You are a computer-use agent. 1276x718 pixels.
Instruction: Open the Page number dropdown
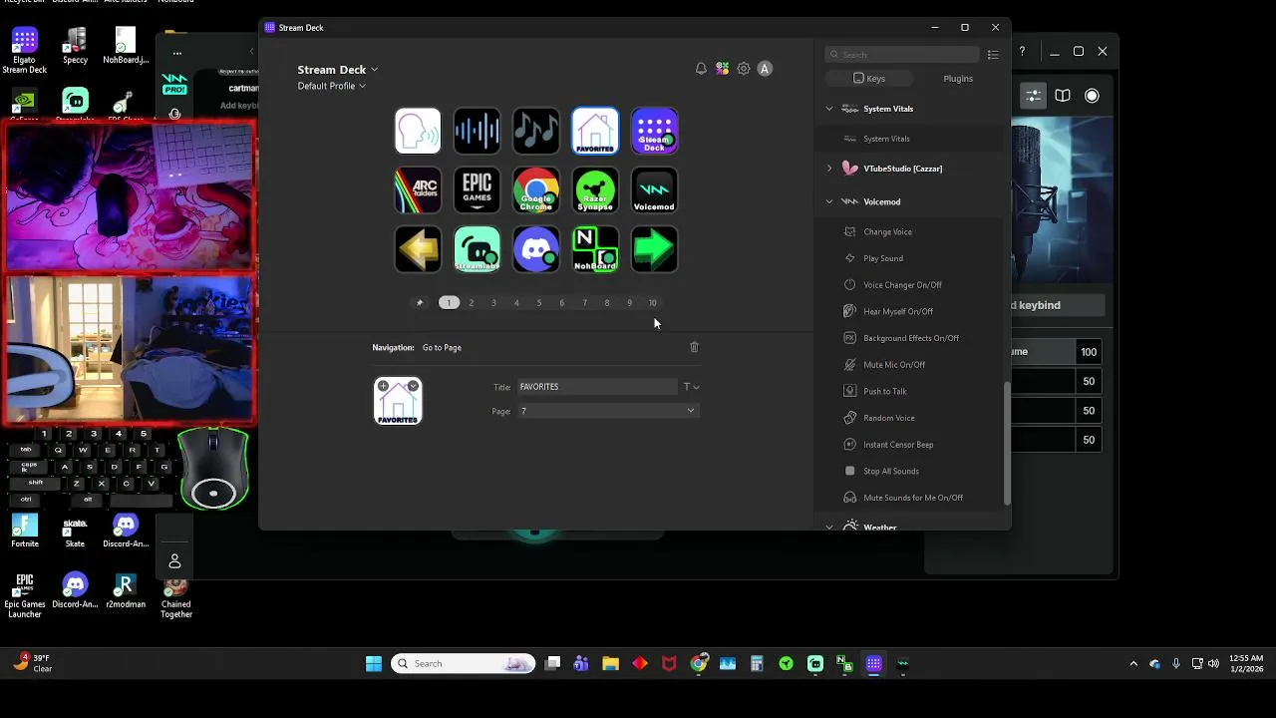(607, 411)
